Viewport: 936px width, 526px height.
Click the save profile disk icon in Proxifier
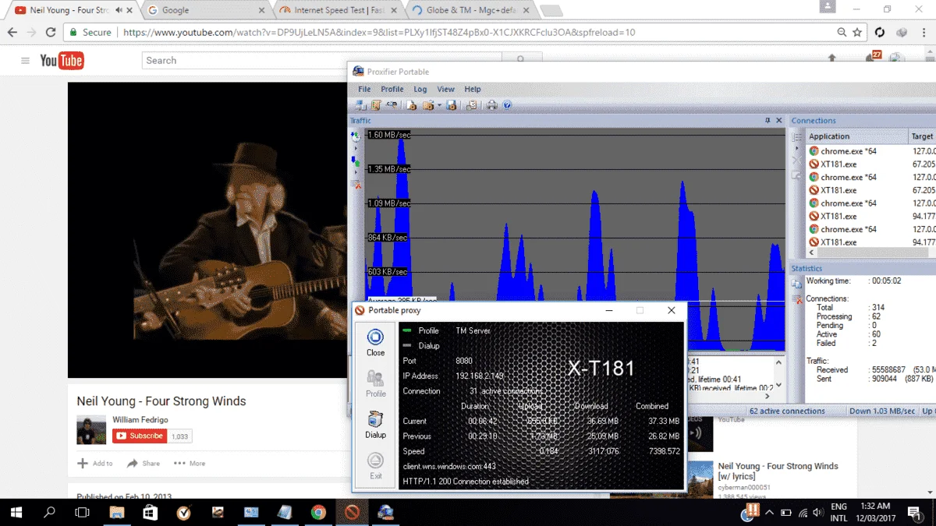click(451, 105)
